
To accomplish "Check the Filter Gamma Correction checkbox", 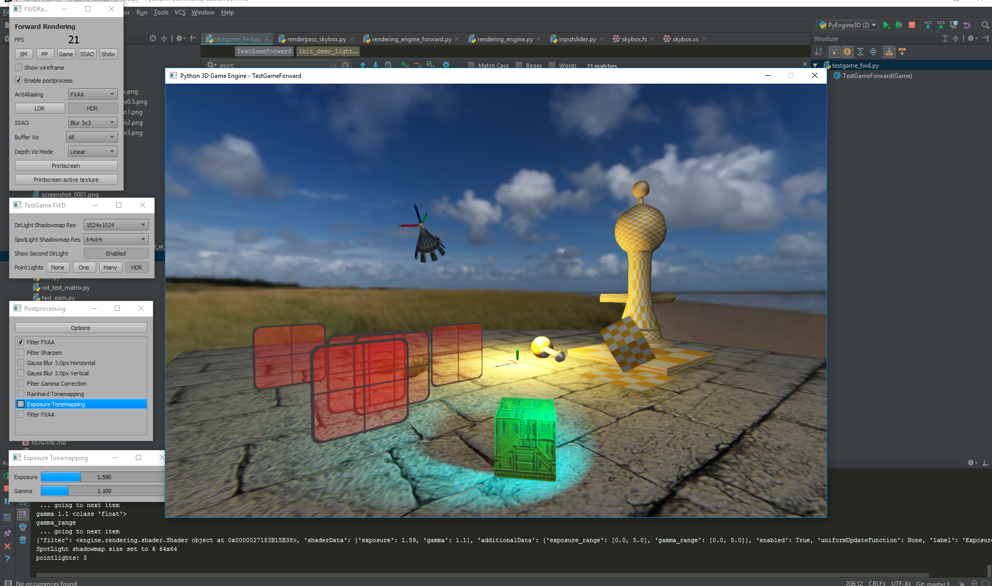I will click(x=21, y=383).
